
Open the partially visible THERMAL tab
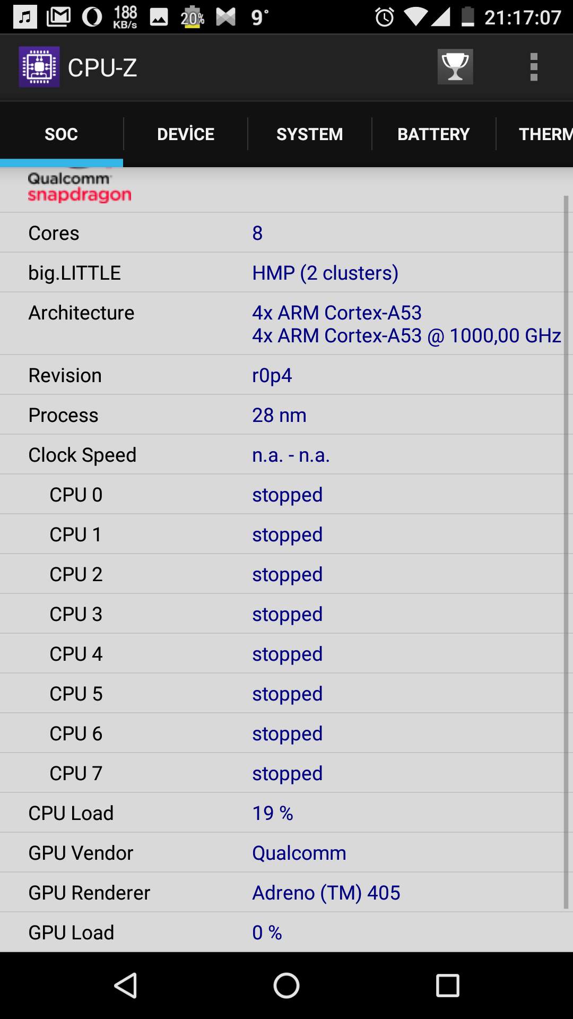coord(535,134)
